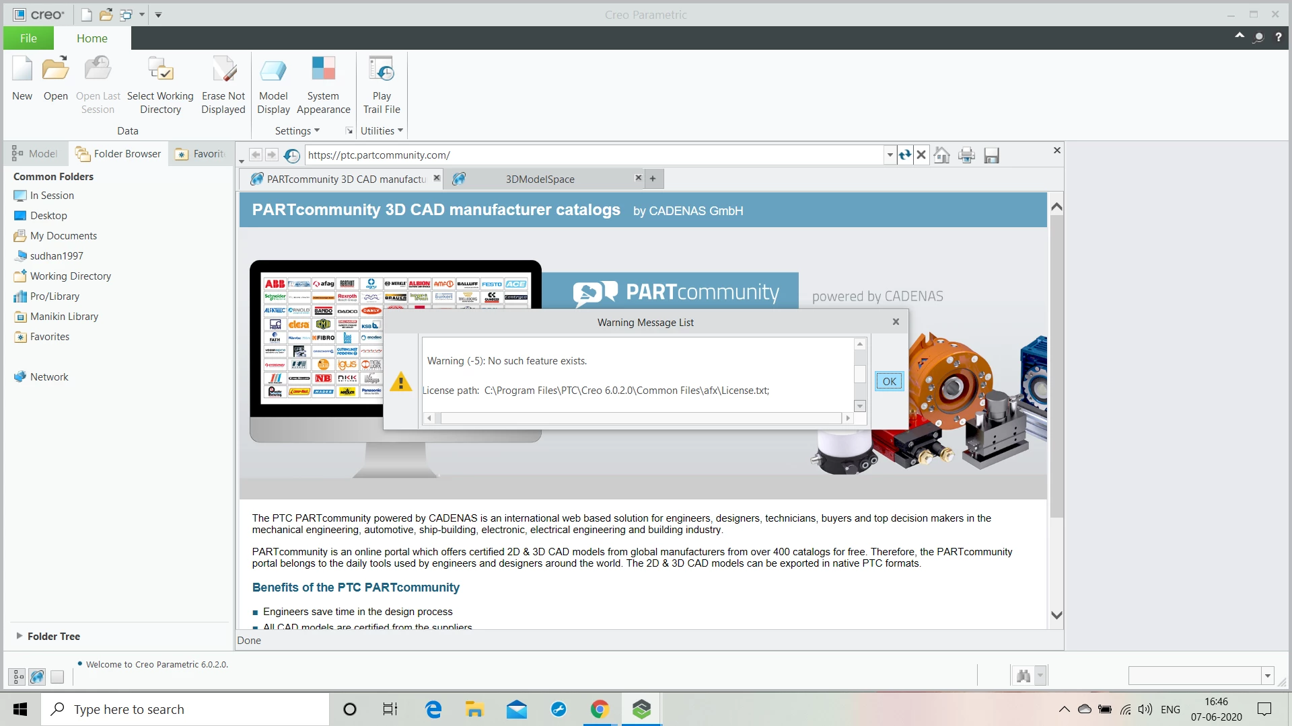Click the browser URL address field
Image resolution: width=1292 pixels, height=726 pixels.
coord(592,155)
